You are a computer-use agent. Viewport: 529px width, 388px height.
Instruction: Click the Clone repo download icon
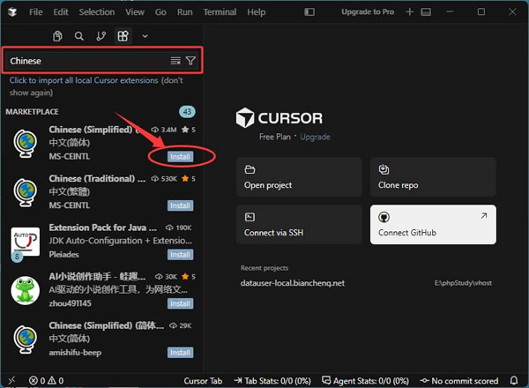(x=384, y=169)
